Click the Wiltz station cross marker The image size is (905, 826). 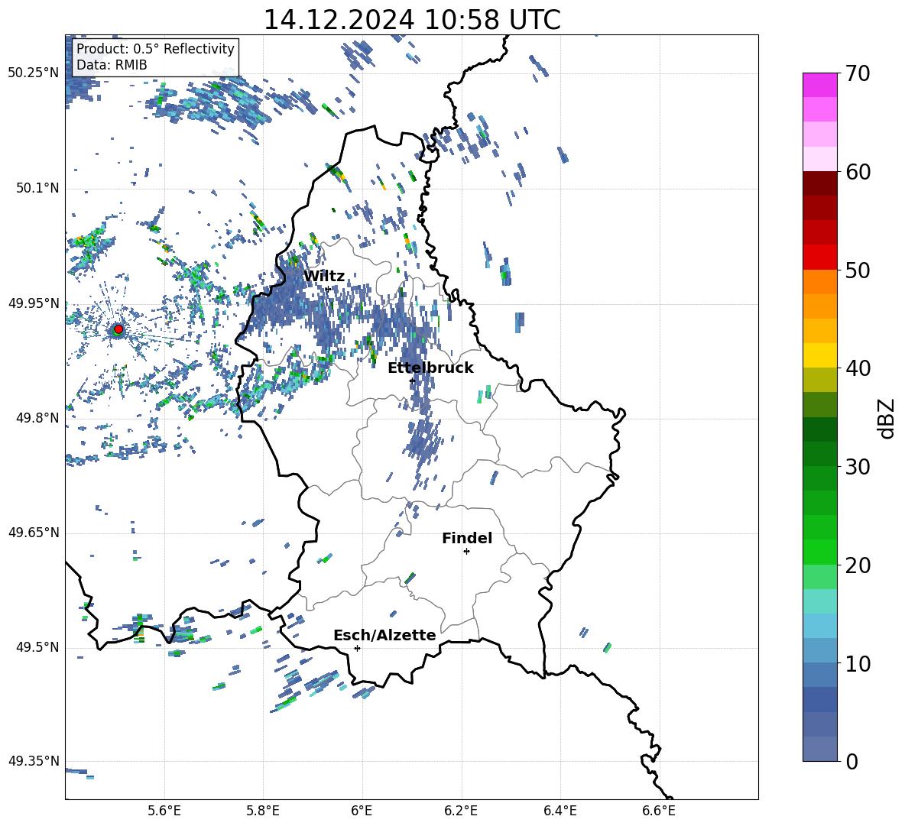[328, 289]
